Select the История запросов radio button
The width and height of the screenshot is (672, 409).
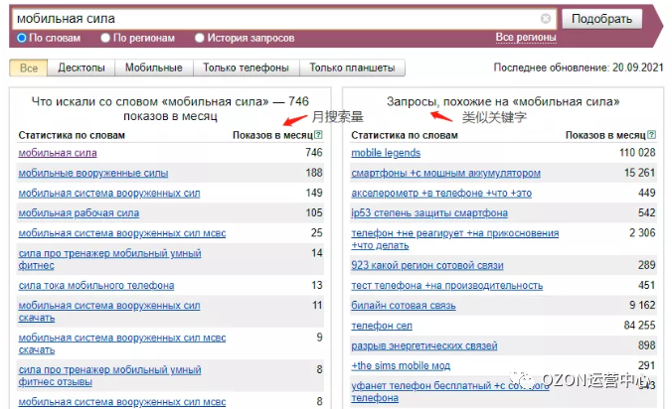click(199, 38)
